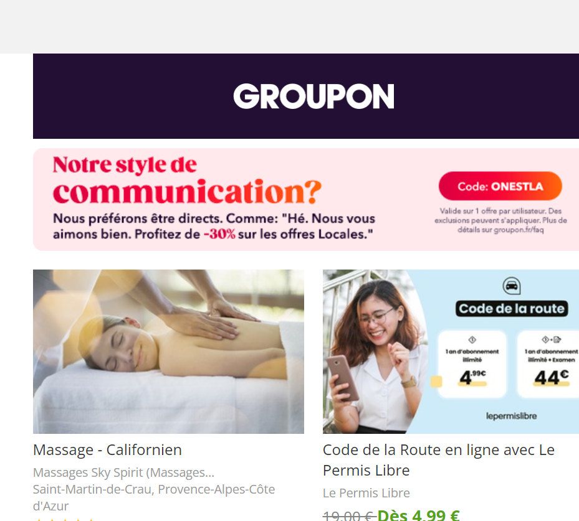This screenshot has width=579, height=521.
Task: Open Code de la Route en ligne title
Action: (x=439, y=460)
